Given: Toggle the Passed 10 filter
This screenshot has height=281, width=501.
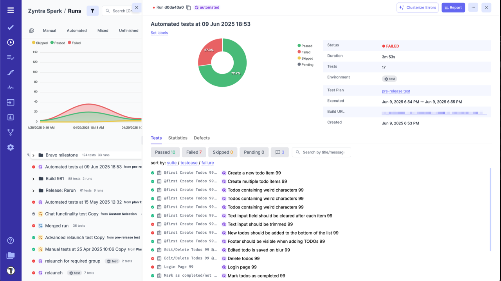Looking at the screenshot, I should pyautogui.click(x=165, y=152).
